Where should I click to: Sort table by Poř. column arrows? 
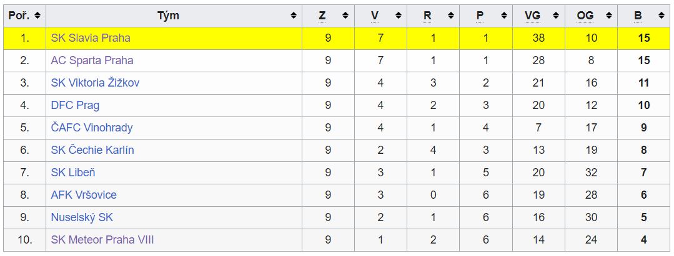(37, 16)
